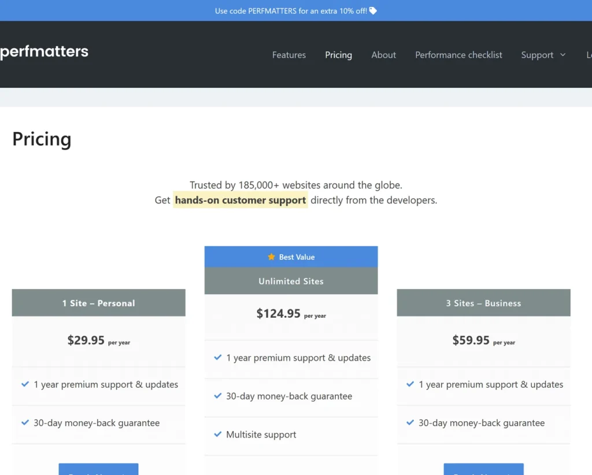Expand the Support menu chevron
592x475 pixels.
pyautogui.click(x=563, y=55)
